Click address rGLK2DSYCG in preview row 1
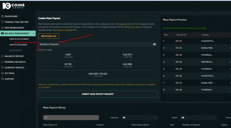 [x=208, y=41]
